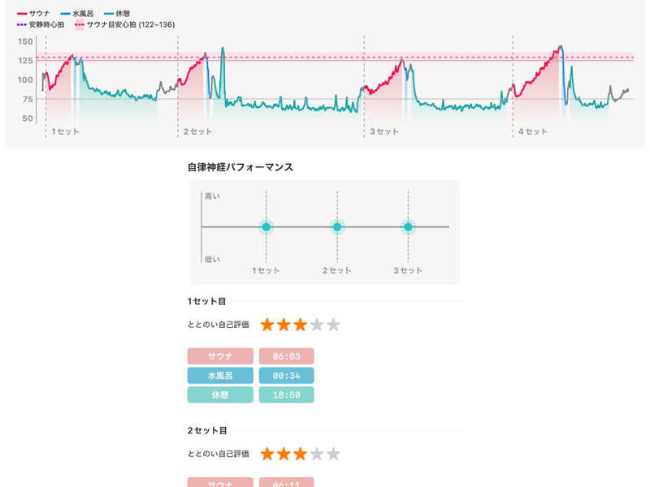The width and height of the screenshot is (650, 487).
Task: Click the teal 休憩 legend entry above the chart
Action: click(x=117, y=14)
